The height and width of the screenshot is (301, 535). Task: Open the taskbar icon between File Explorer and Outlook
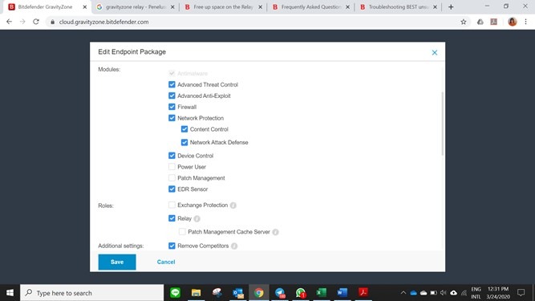pyautogui.click(x=217, y=293)
